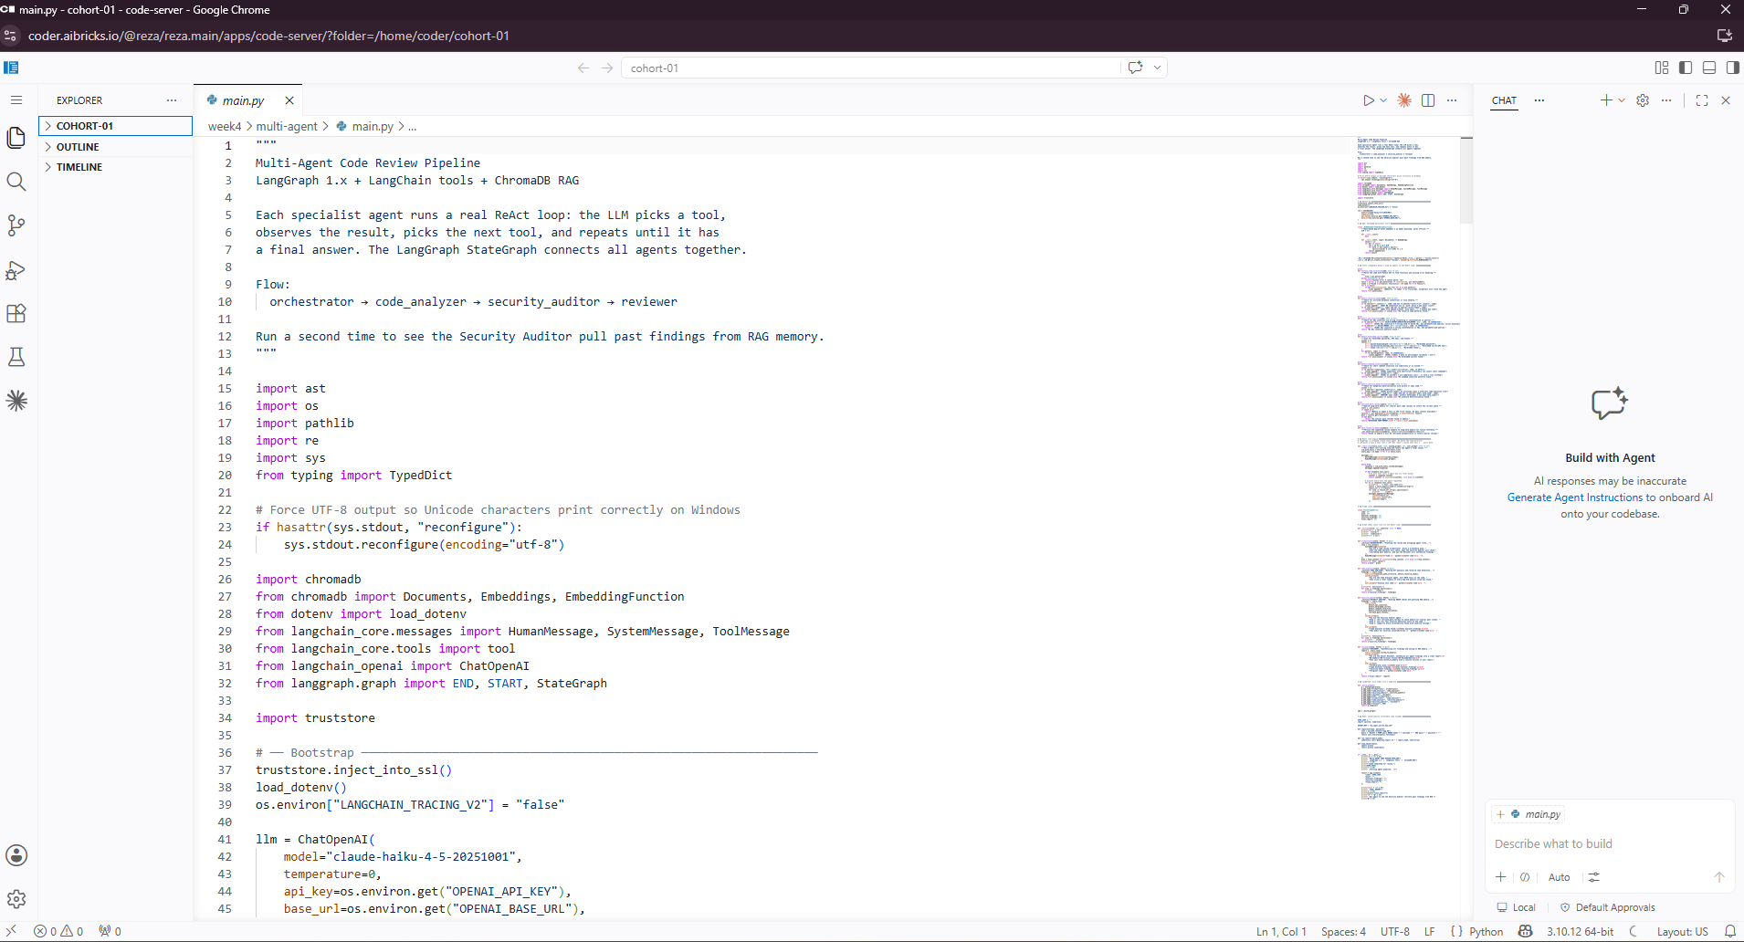This screenshot has height=942, width=1744.
Task: Add context with plus in chat input
Action: (1500, 877)
